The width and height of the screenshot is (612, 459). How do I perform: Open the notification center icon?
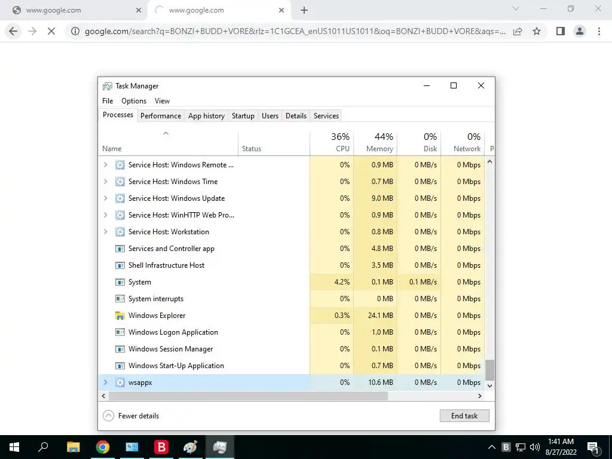593,447
